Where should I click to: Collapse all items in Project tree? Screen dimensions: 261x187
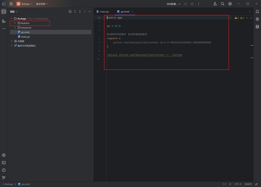[x=80, y=12]
